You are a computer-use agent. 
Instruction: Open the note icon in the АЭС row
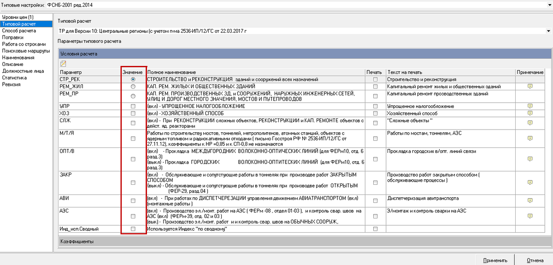[x=530, y=216]
